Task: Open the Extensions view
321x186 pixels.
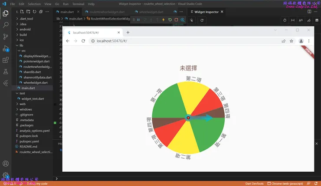Action: [6, 60]
